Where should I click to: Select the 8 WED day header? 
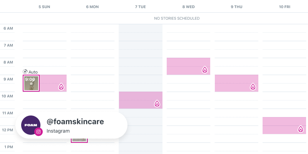pyautogui.click(x=188, y=7)
